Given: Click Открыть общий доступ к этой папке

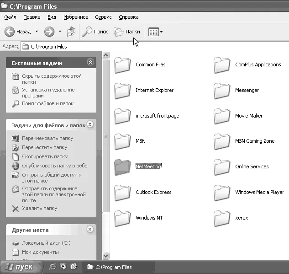Looking at the screenshot, I should coord(52,177).
